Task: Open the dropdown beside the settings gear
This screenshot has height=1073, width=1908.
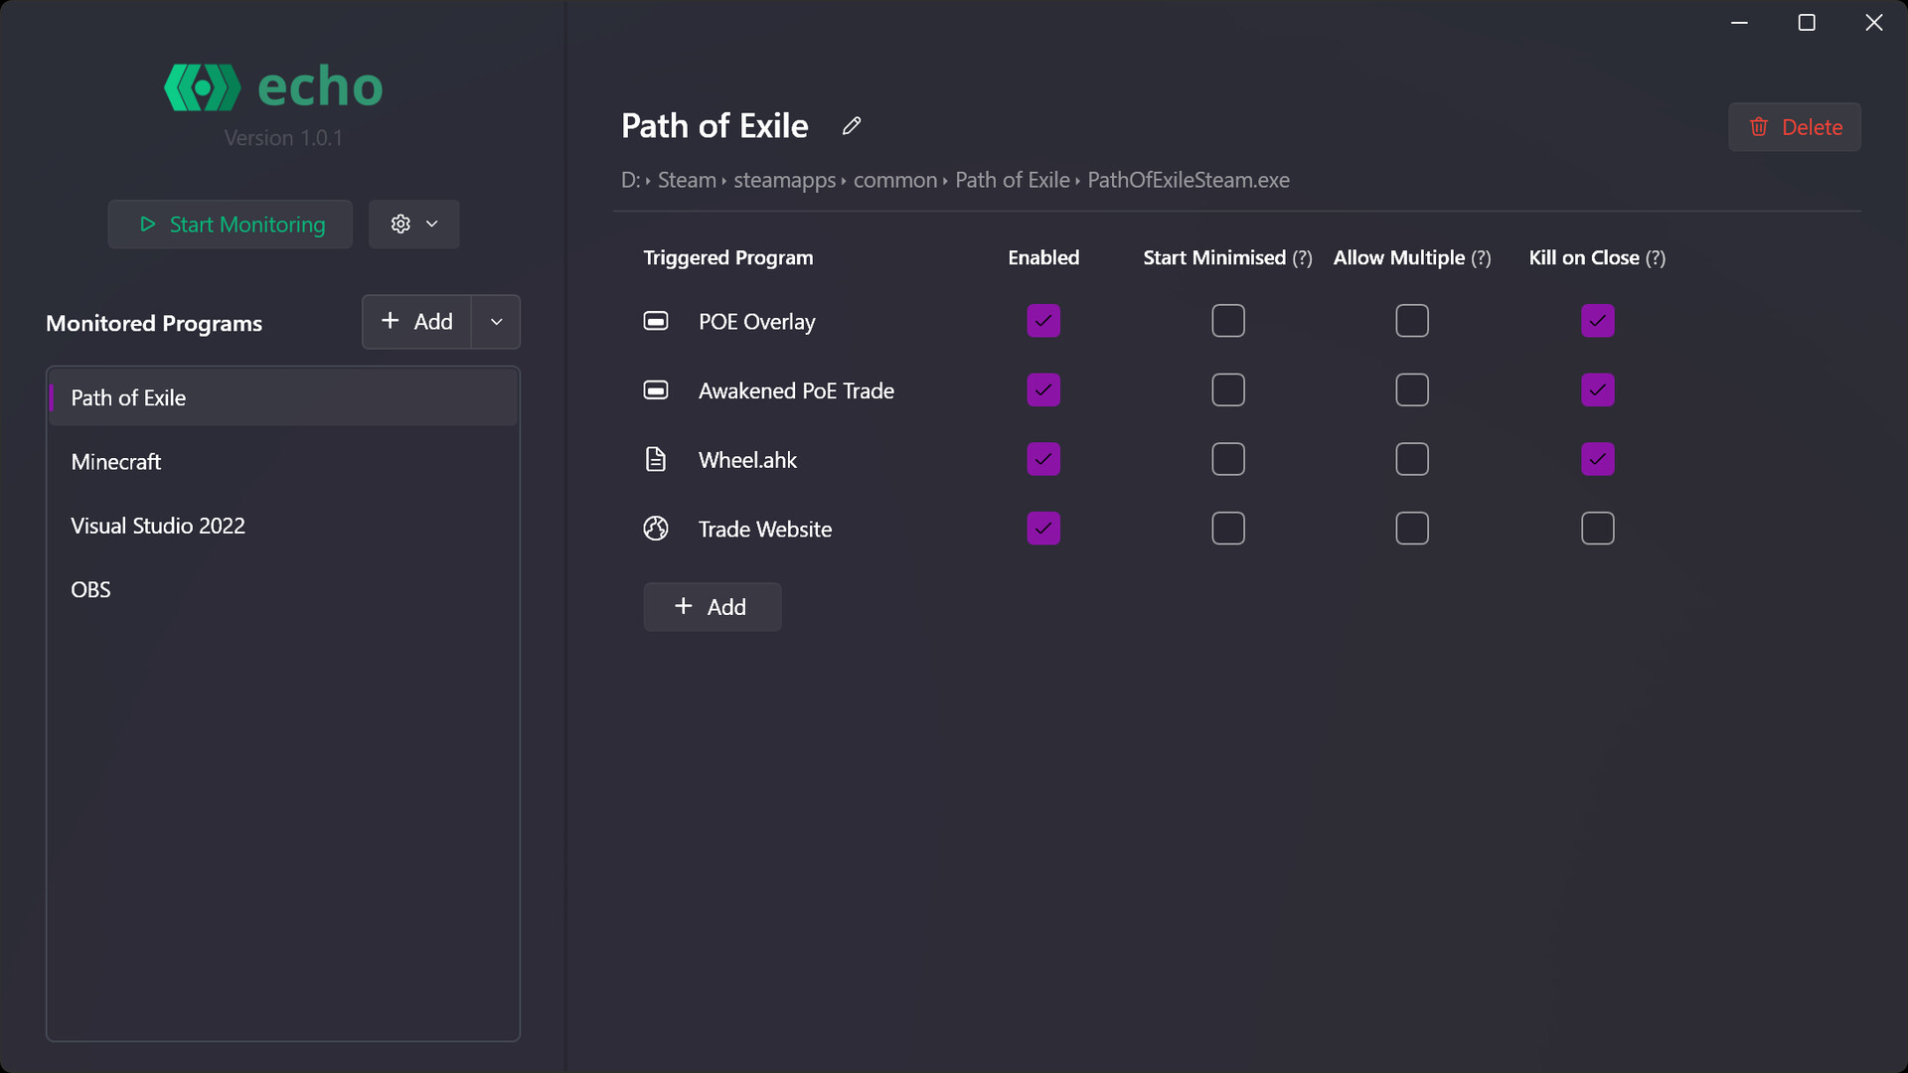Action: (x=430, y=224)
